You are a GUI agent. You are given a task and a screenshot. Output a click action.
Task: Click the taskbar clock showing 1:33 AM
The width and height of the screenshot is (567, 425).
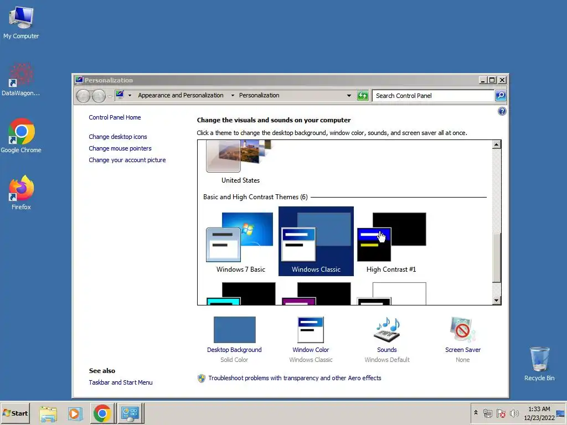coord(539,413)
